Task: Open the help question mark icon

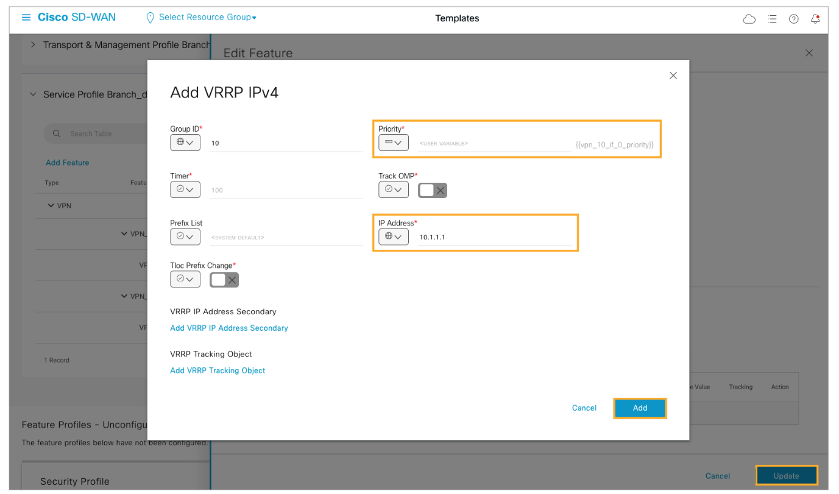Action: pos(793,19)
